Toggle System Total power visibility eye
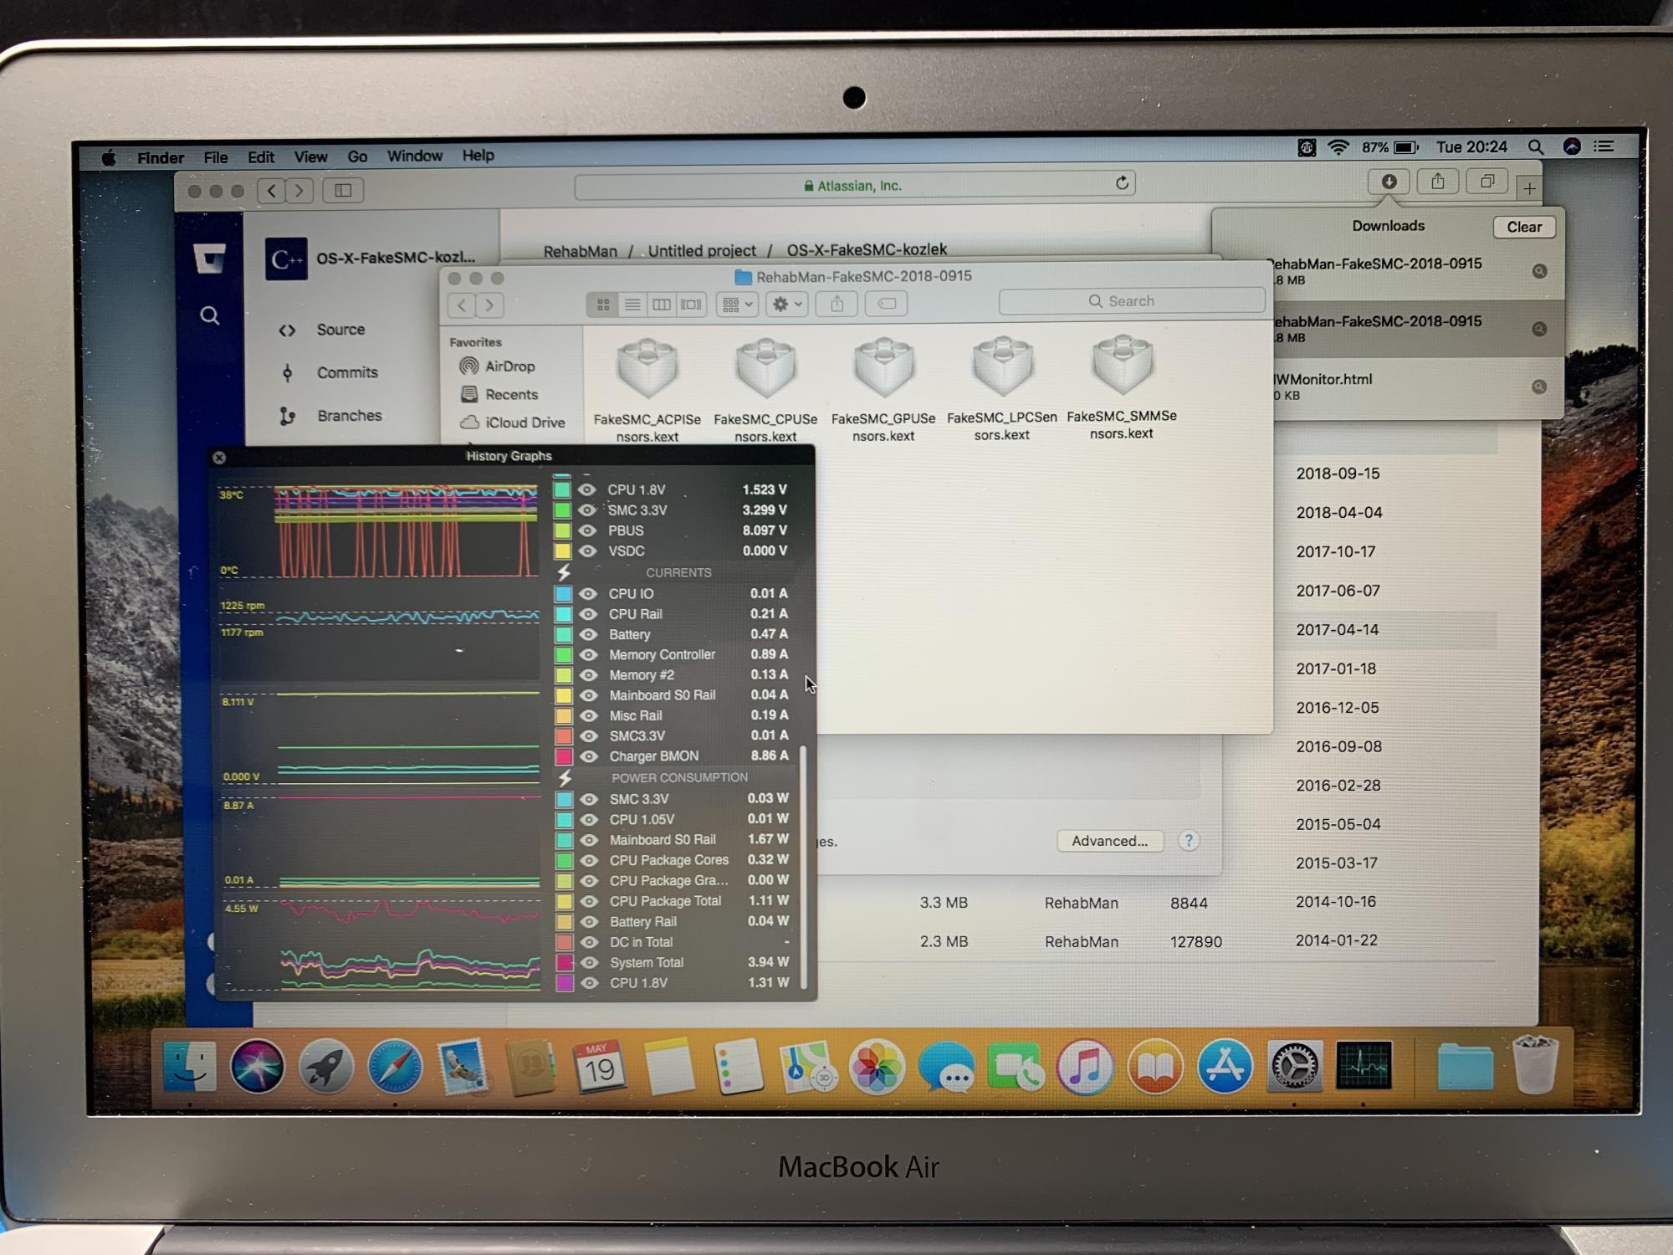 pos(590,962)
